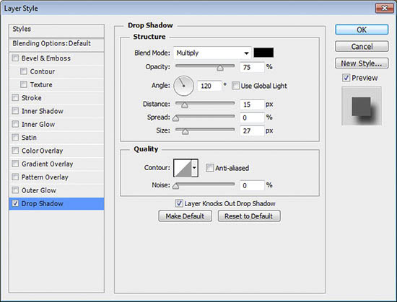Click the Angle value field
The height and width of the screenshot is (302, 397).
(x=209, y=86)
